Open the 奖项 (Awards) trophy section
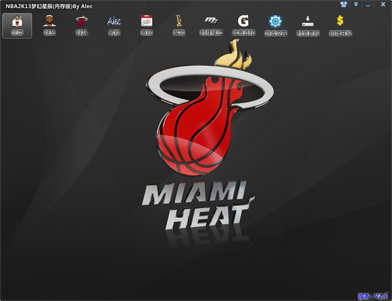The image size is (392, 301). click(x=179, y=25)
